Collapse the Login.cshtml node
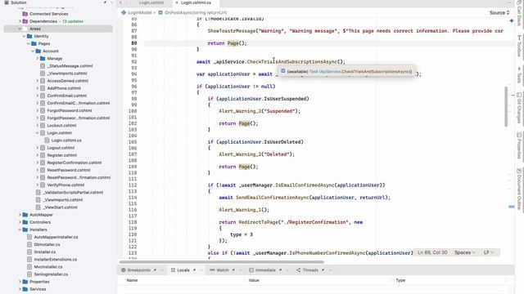This screenshot has width=524, height=294. point(37,133)
